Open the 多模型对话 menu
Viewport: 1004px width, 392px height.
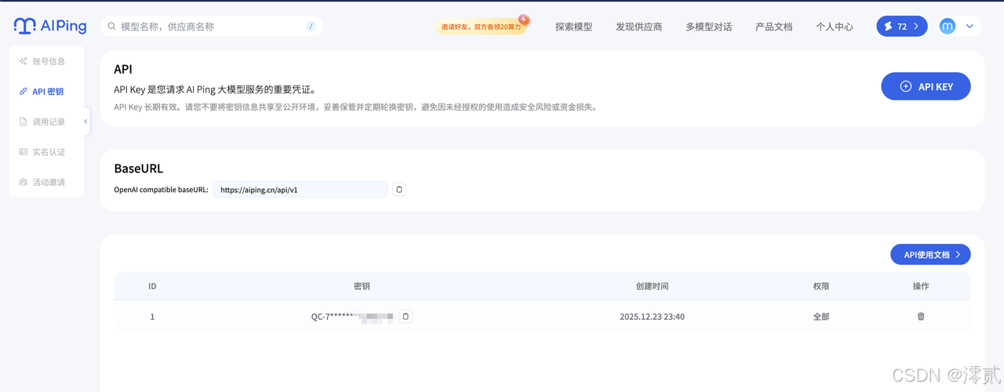tap(708, 27)
